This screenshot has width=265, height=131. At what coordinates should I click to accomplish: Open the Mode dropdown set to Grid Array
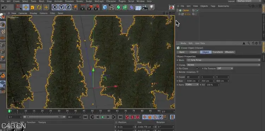(x=223, y=60)
